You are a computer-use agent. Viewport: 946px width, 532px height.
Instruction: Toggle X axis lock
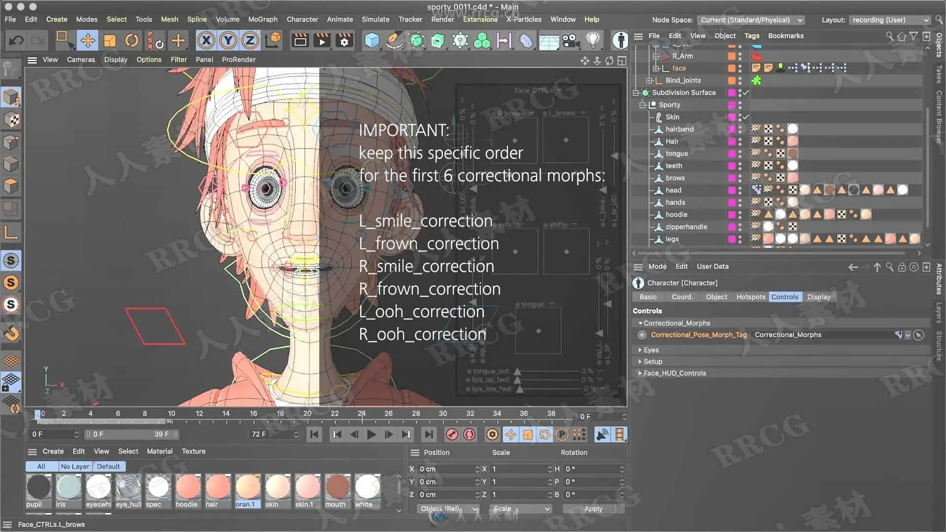pos(206,40)
